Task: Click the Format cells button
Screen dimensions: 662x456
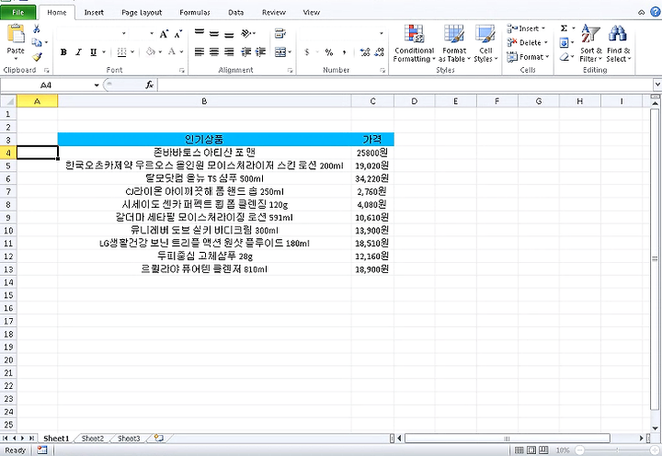Action: [x=528, y=57]
